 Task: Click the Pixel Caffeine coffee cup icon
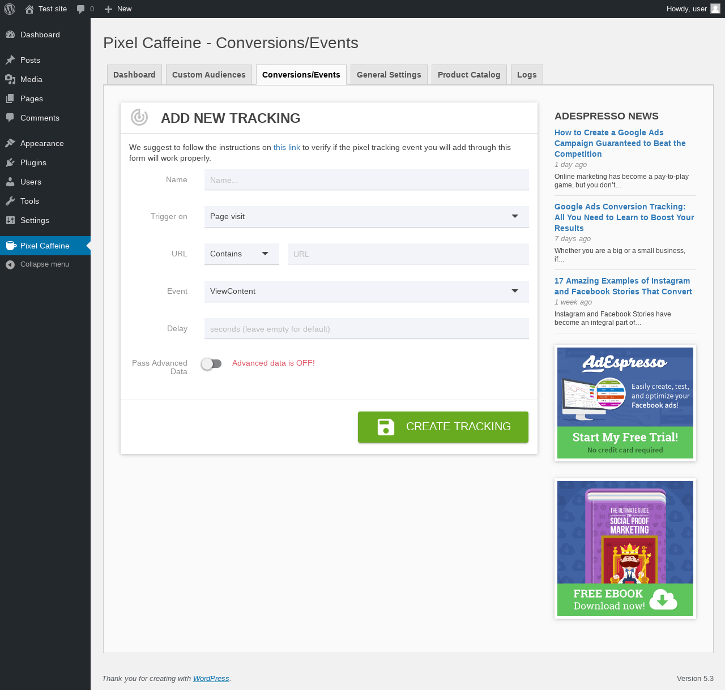10,246
